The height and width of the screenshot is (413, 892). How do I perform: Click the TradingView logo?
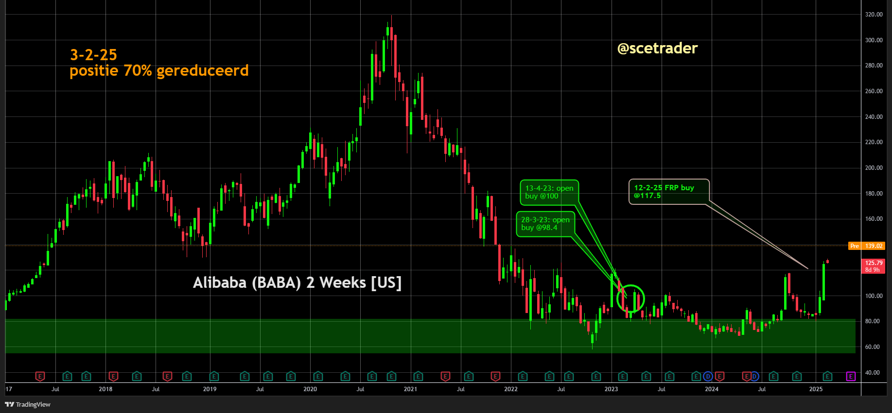(28, 404)
